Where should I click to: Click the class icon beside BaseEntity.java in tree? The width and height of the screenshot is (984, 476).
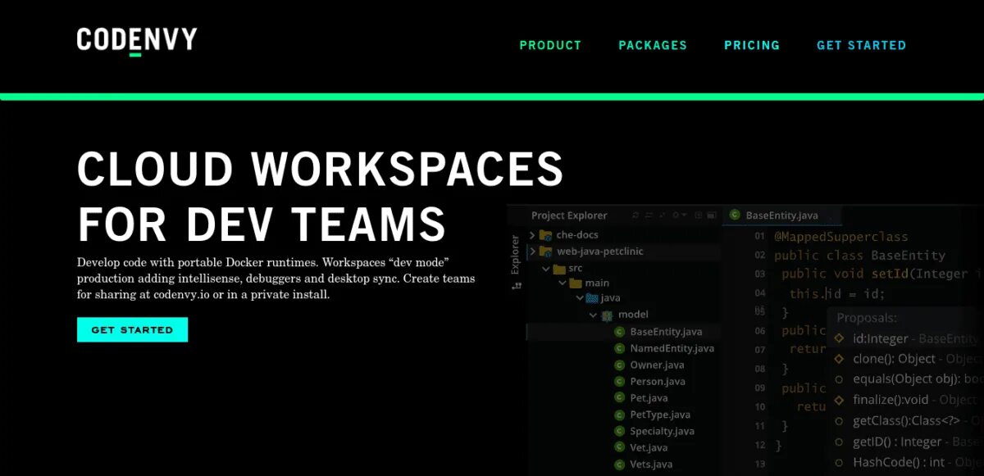(621, 332)
